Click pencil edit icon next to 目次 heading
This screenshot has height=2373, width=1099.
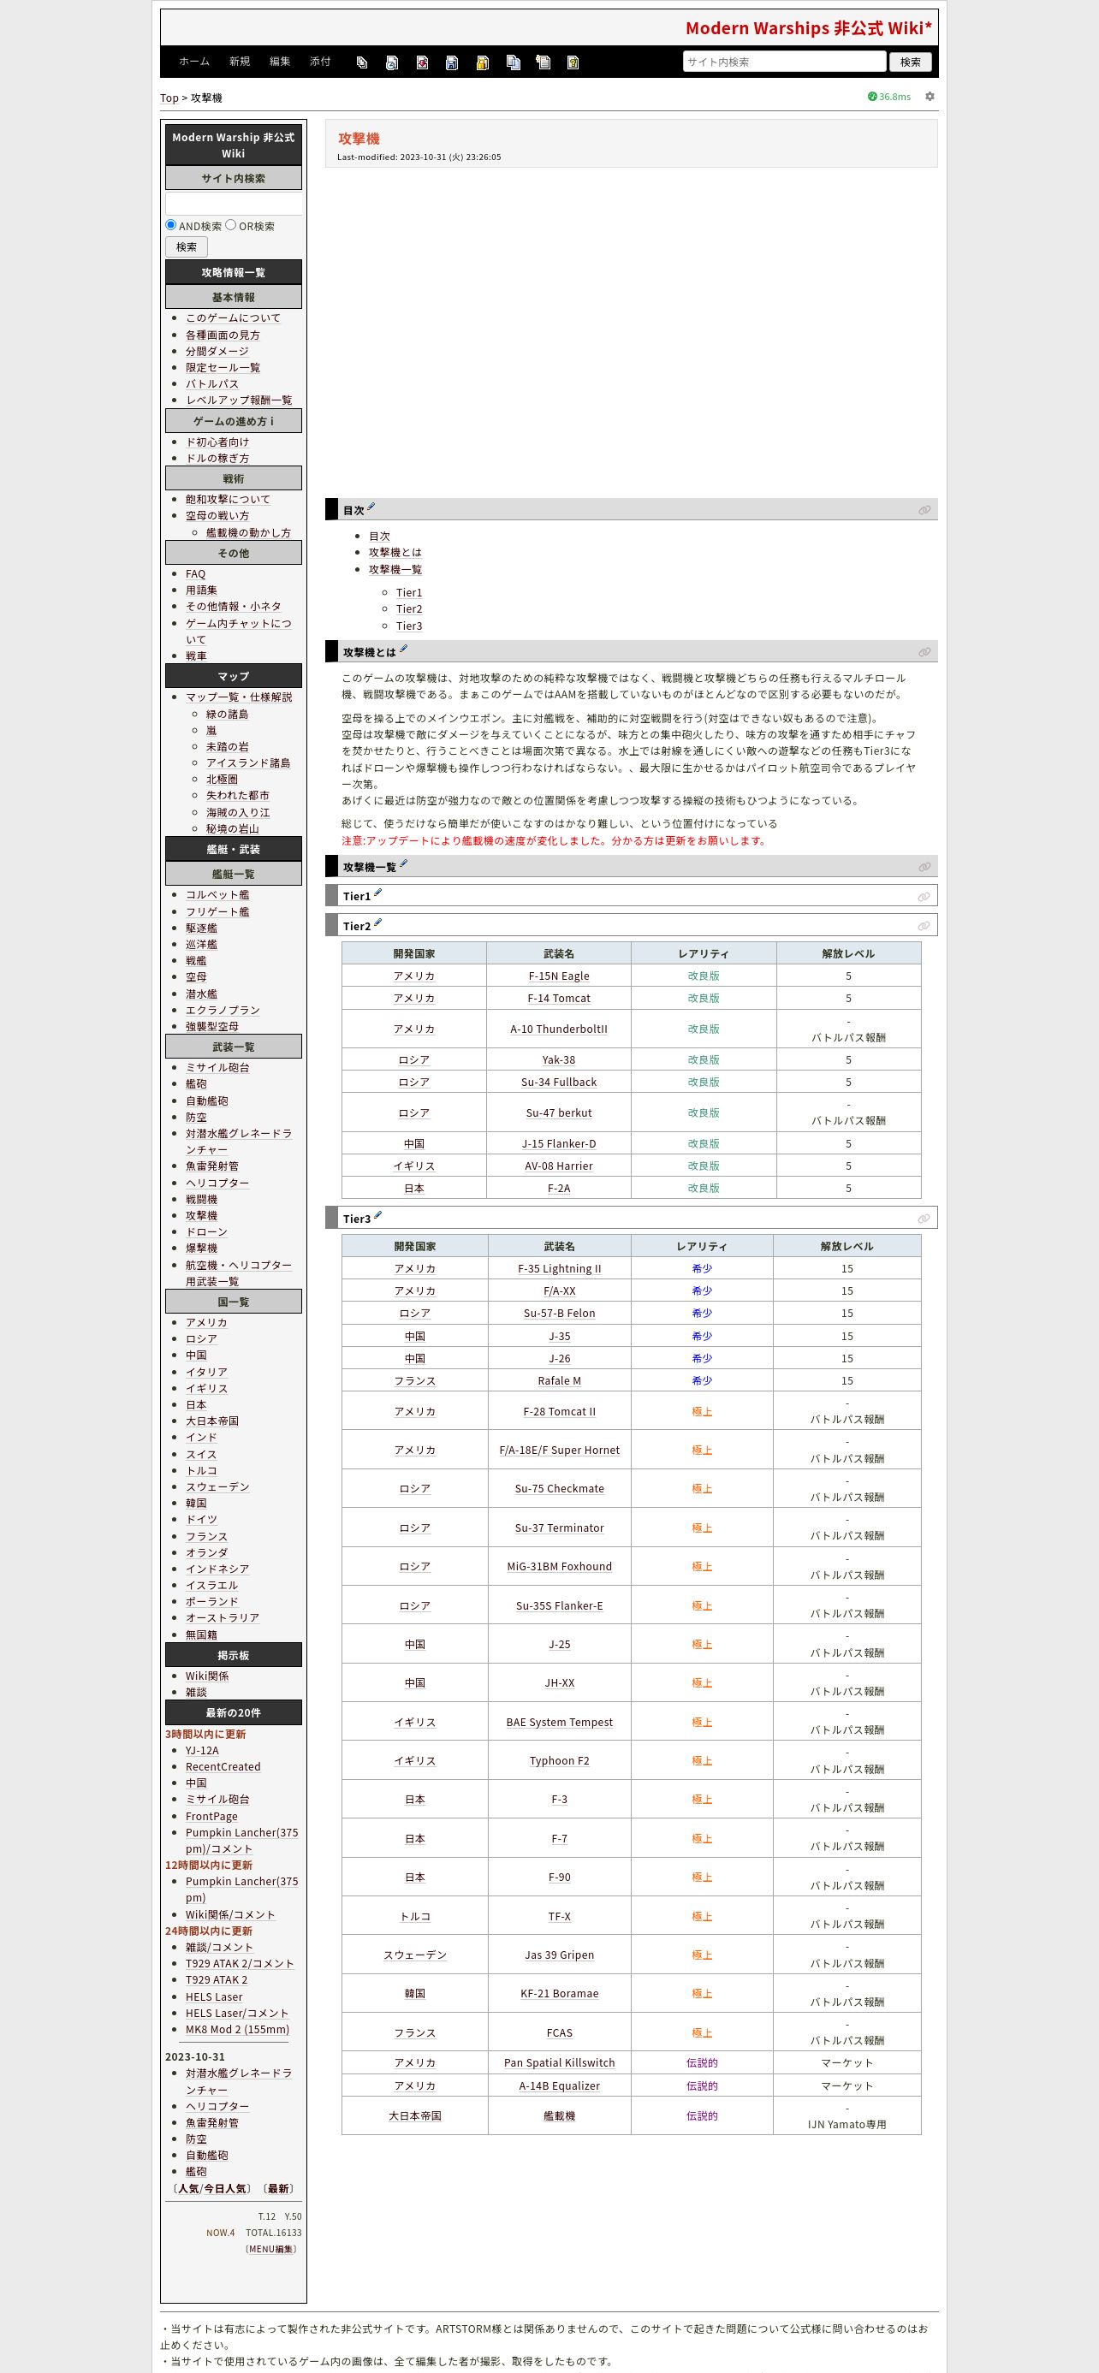[x=371, y=507]
